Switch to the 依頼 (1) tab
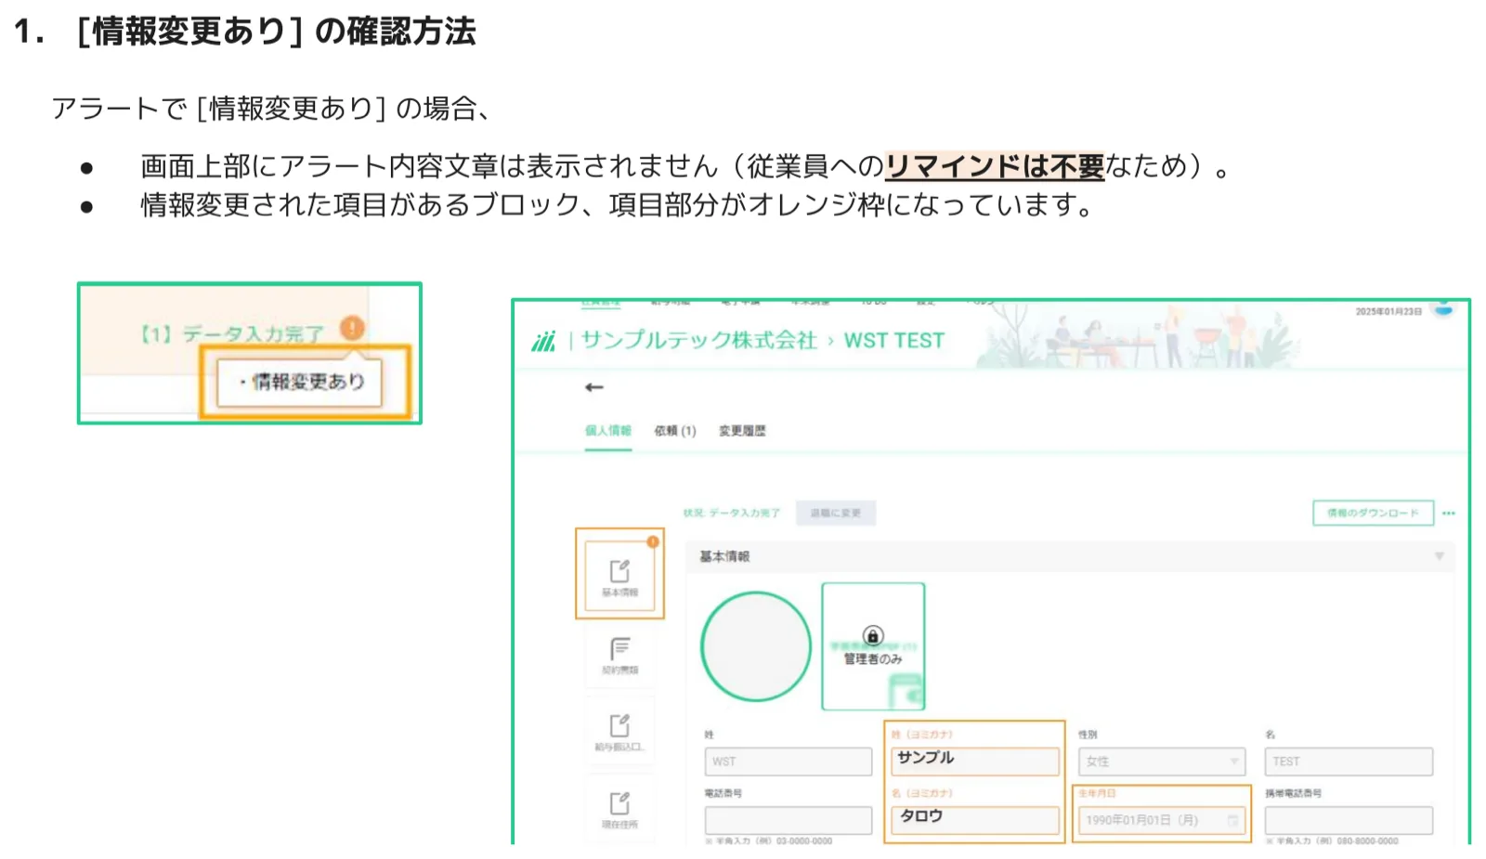The image size is (1486, 859). pos(675,430)
